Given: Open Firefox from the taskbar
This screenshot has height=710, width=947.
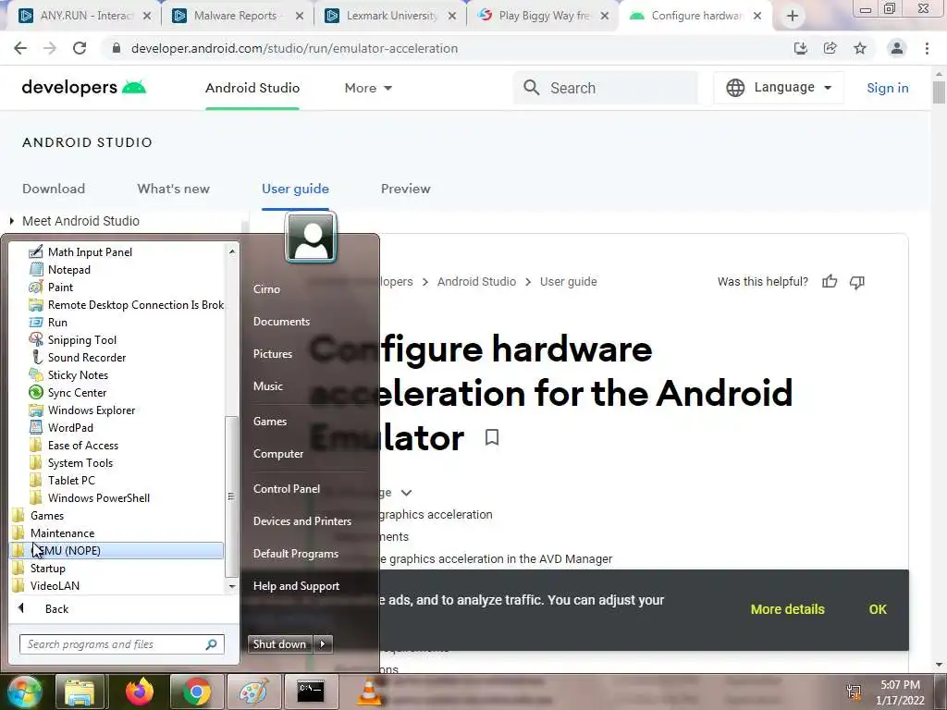Looking at the screenshot, I should pos(139,692).
